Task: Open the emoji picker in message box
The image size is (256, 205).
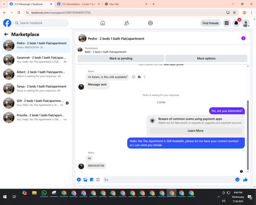Action: click(237, 179)
